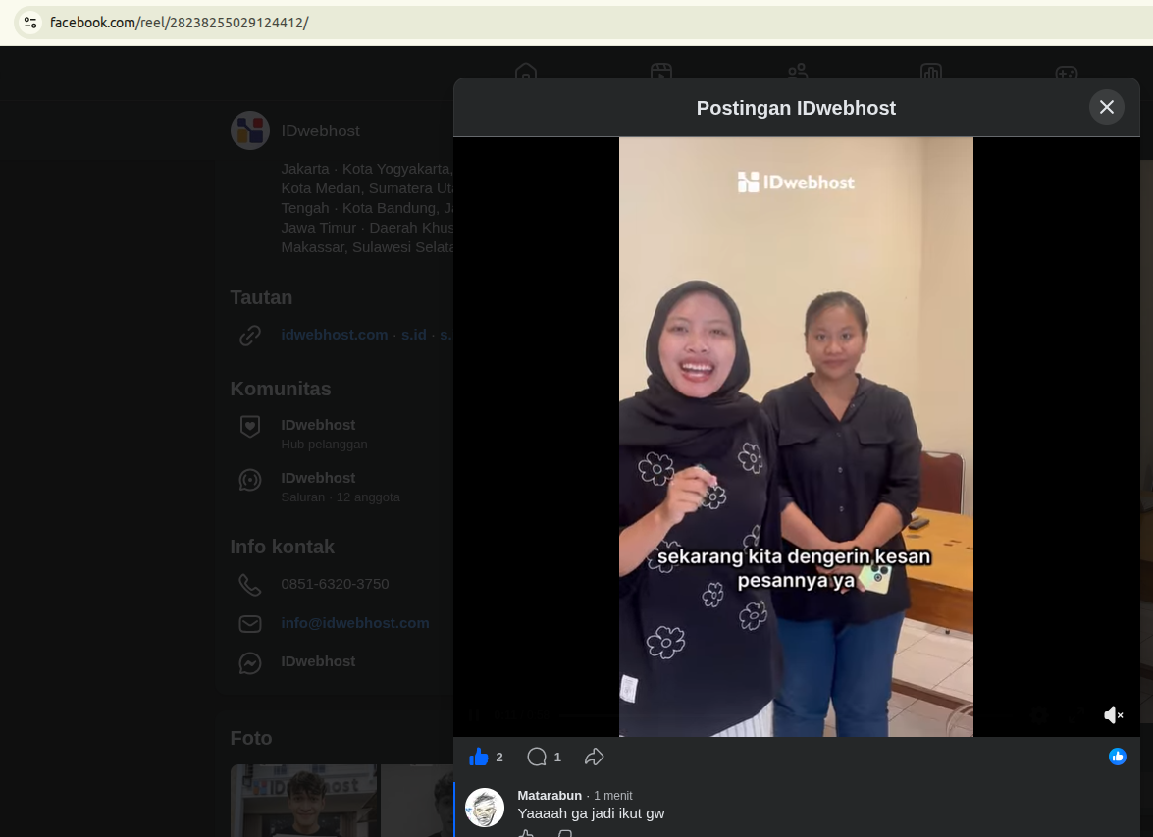Image resolution: width=1153 pixels, height=837 pixels.
Task: Click the Info kontak section heading
Action: 282,547
